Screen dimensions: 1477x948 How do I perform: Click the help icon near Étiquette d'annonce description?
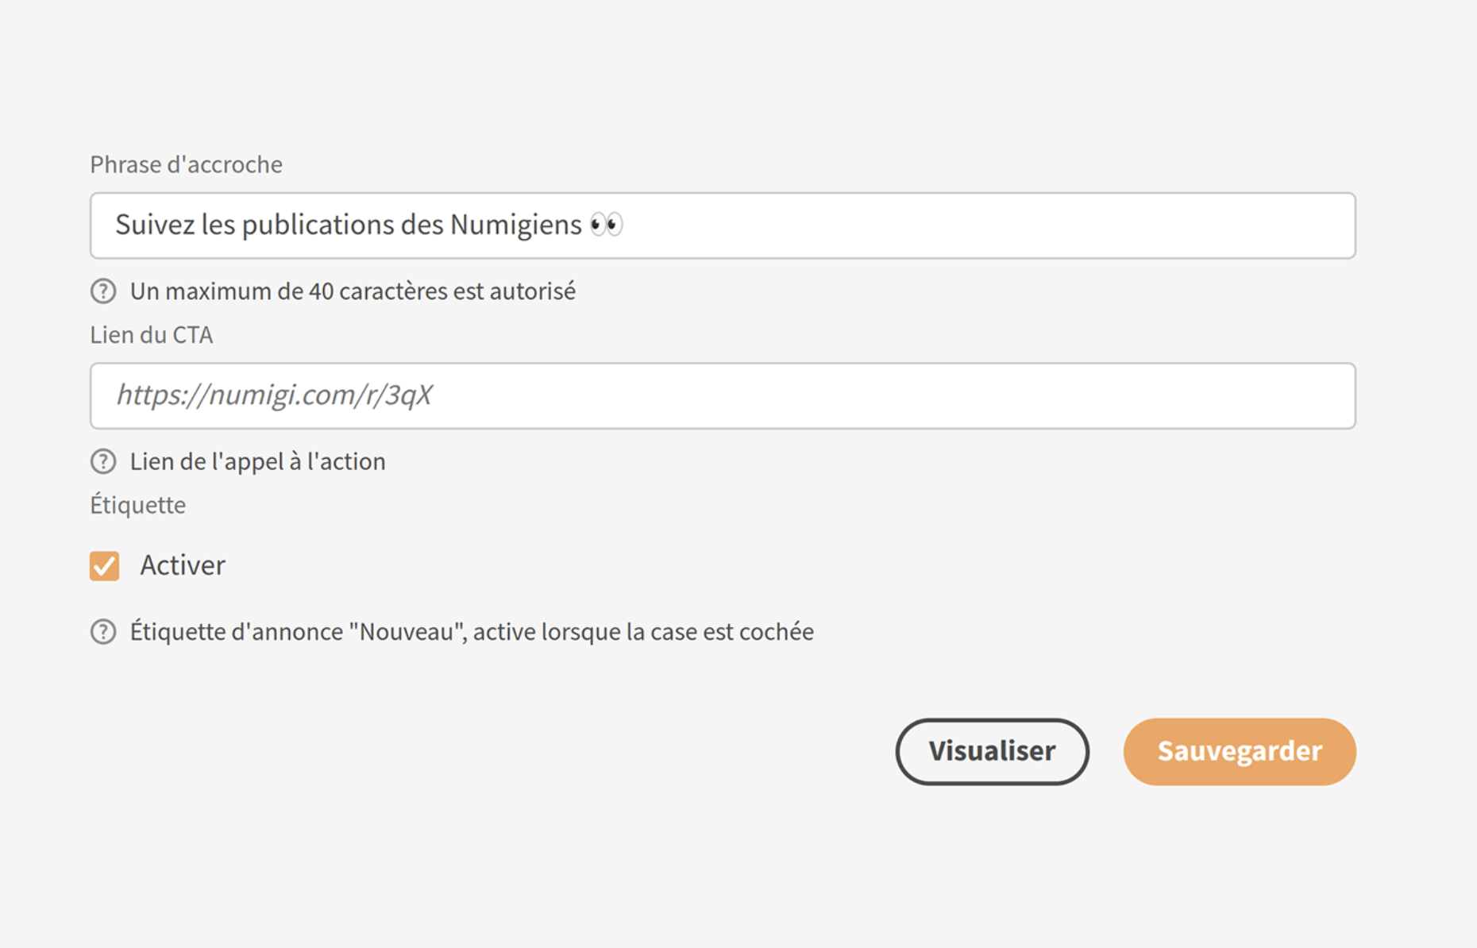[103, 631]
